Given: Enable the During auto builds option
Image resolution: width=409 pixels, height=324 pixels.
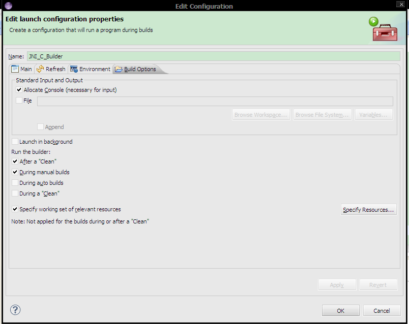Looking at the screenshot, I should click(x=15, y=182).
